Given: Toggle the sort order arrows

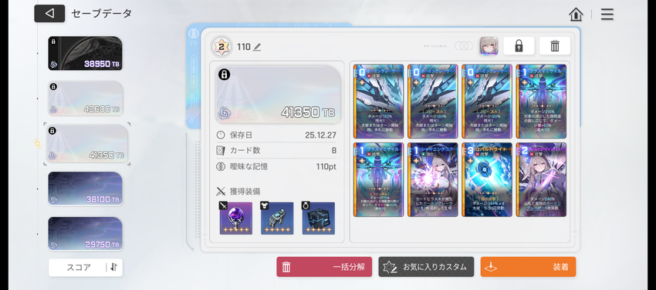Looking at the screenshot, I should [x=113, y=268].
